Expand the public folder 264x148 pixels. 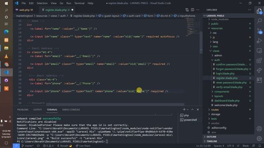tap(214, 24)
